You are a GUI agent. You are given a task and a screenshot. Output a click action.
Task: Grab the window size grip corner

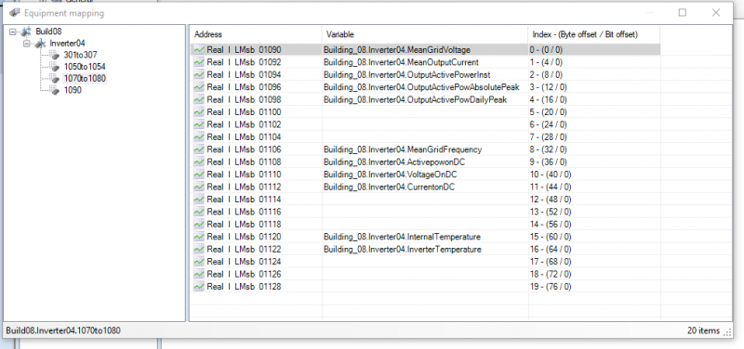[728, 332]
